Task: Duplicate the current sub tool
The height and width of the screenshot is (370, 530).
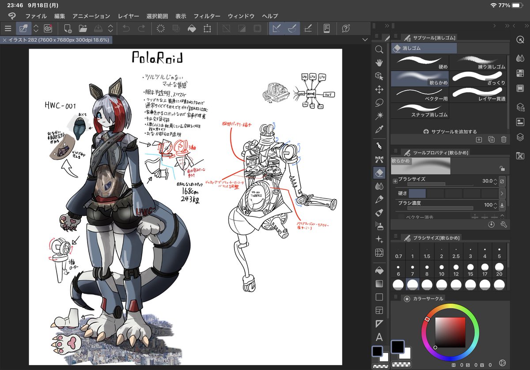Action: (x=491, y=140)
